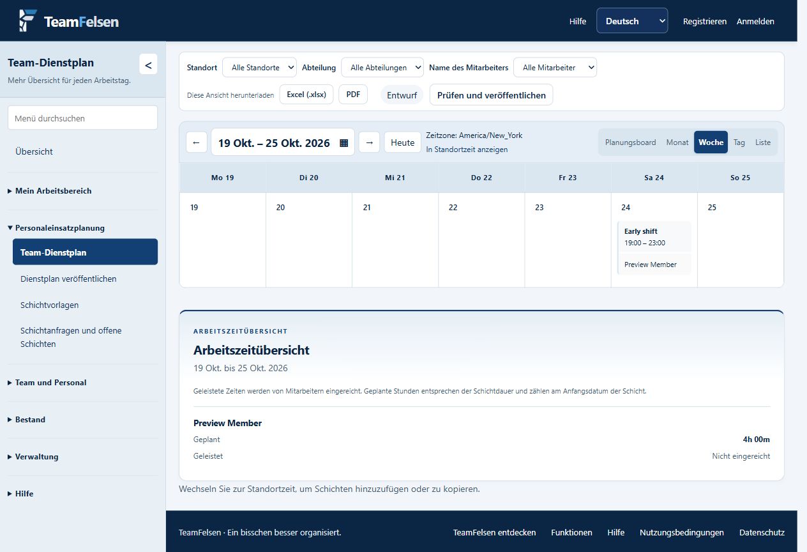
Task: Go to next week with right arrow
Action: click(369, 142)
